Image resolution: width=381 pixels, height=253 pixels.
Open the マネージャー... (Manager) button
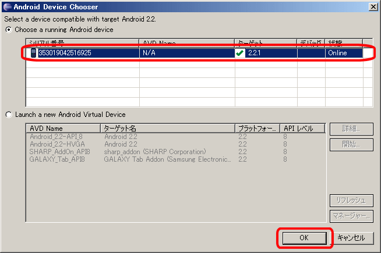click(351, 216)
